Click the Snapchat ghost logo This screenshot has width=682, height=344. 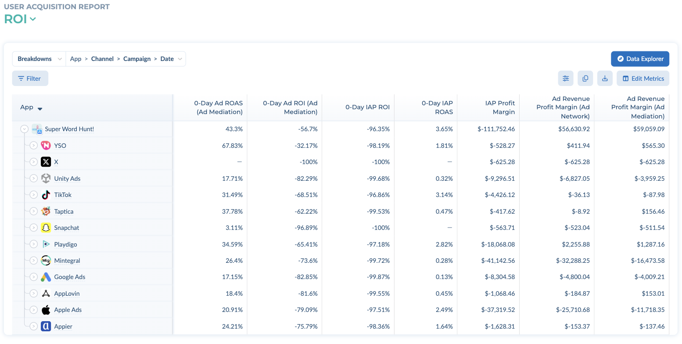(x=46, y=228)
